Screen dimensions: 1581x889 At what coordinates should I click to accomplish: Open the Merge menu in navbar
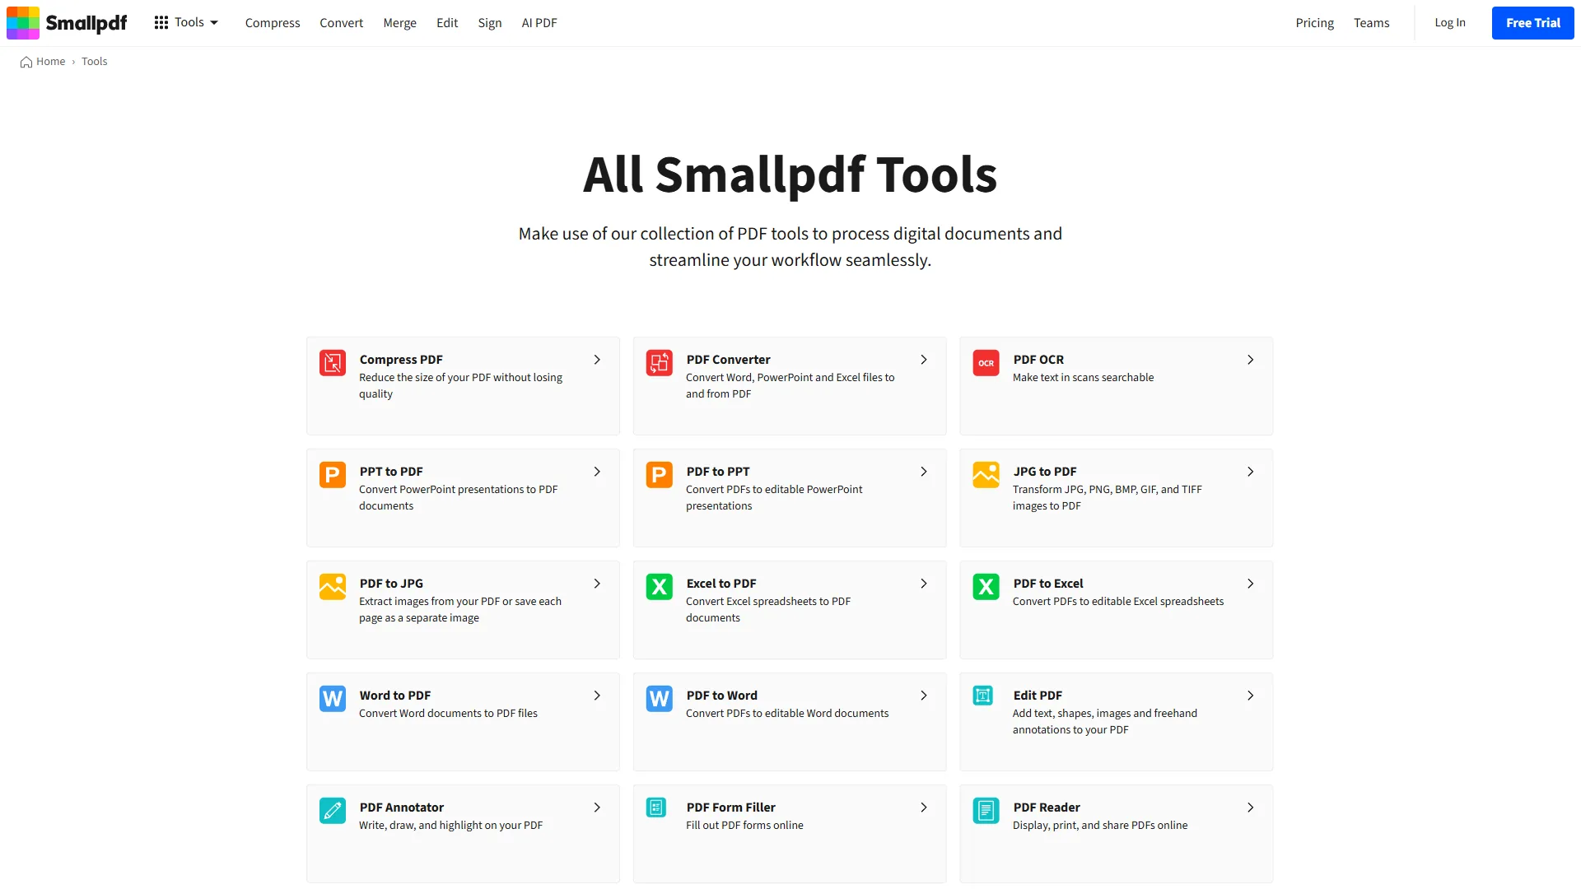(399, 23)
